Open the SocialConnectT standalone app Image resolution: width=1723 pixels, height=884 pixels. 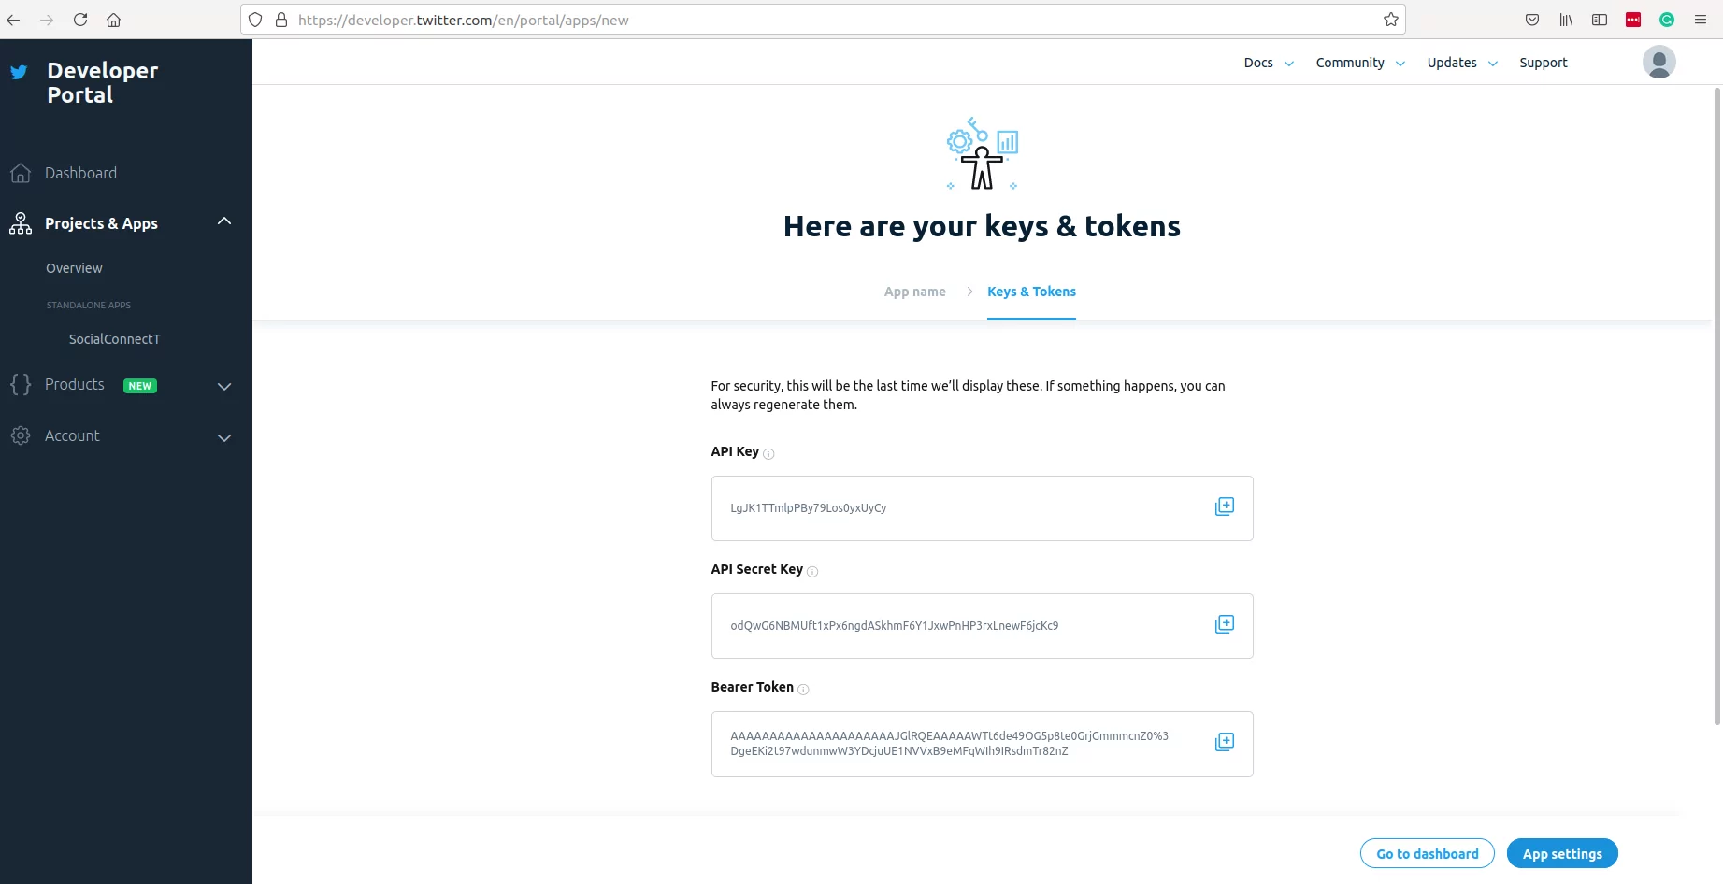[114, 339]
